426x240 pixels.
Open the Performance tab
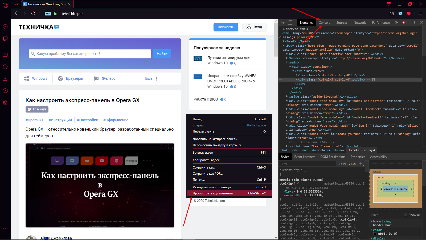tap(381, 23)
